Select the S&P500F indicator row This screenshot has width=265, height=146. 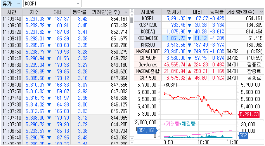coord(199,58)
